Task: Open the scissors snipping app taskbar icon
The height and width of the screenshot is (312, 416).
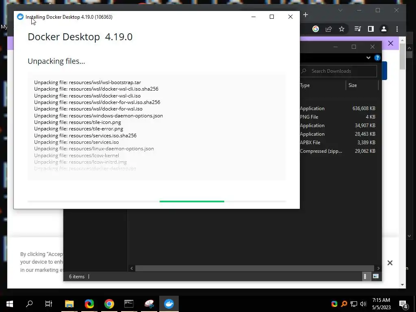Action: click(149, 304)
